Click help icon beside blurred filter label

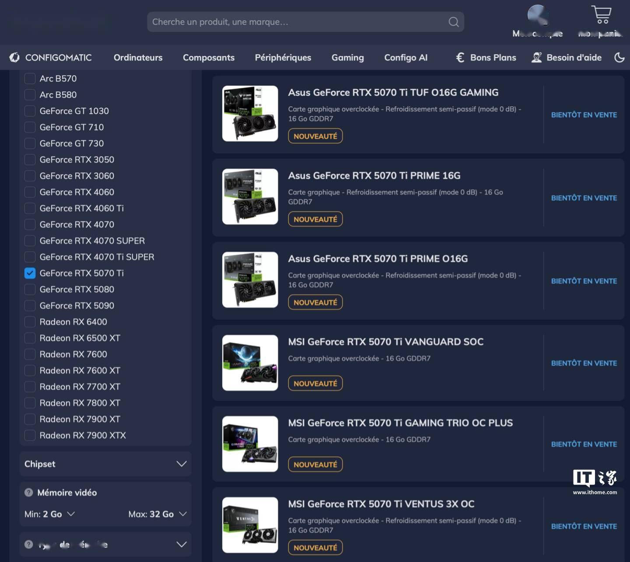29,545
